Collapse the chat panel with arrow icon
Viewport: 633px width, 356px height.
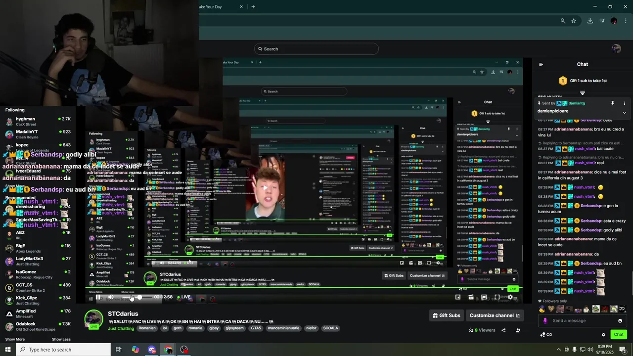541,64
